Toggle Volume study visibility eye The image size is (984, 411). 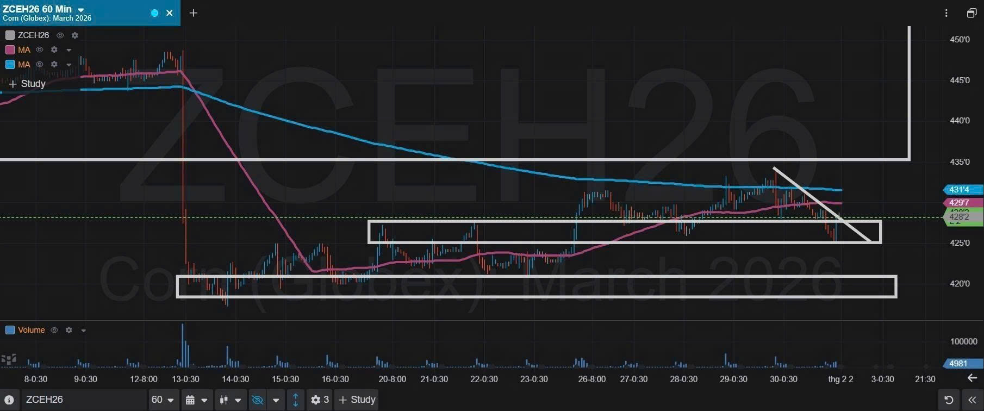click(x=54, y=330)
